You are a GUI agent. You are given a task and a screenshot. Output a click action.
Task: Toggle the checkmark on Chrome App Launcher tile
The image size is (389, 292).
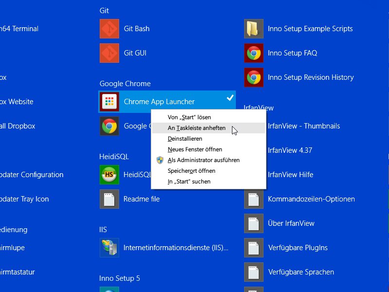pyautogui.click(x=230, y=98)
